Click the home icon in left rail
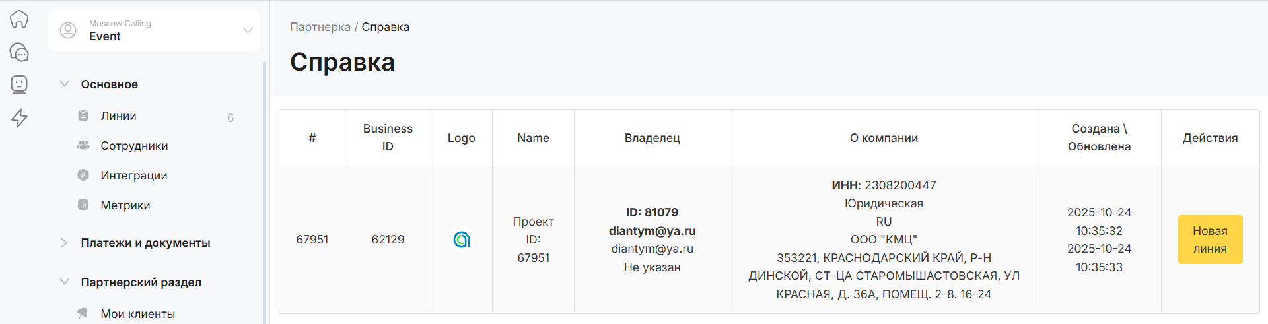Viewport: 1268px width, 324px height. (19, 19)
